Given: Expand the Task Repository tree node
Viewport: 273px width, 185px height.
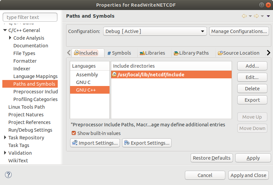Looking at the screenshot, I should (x=5, y=138).
